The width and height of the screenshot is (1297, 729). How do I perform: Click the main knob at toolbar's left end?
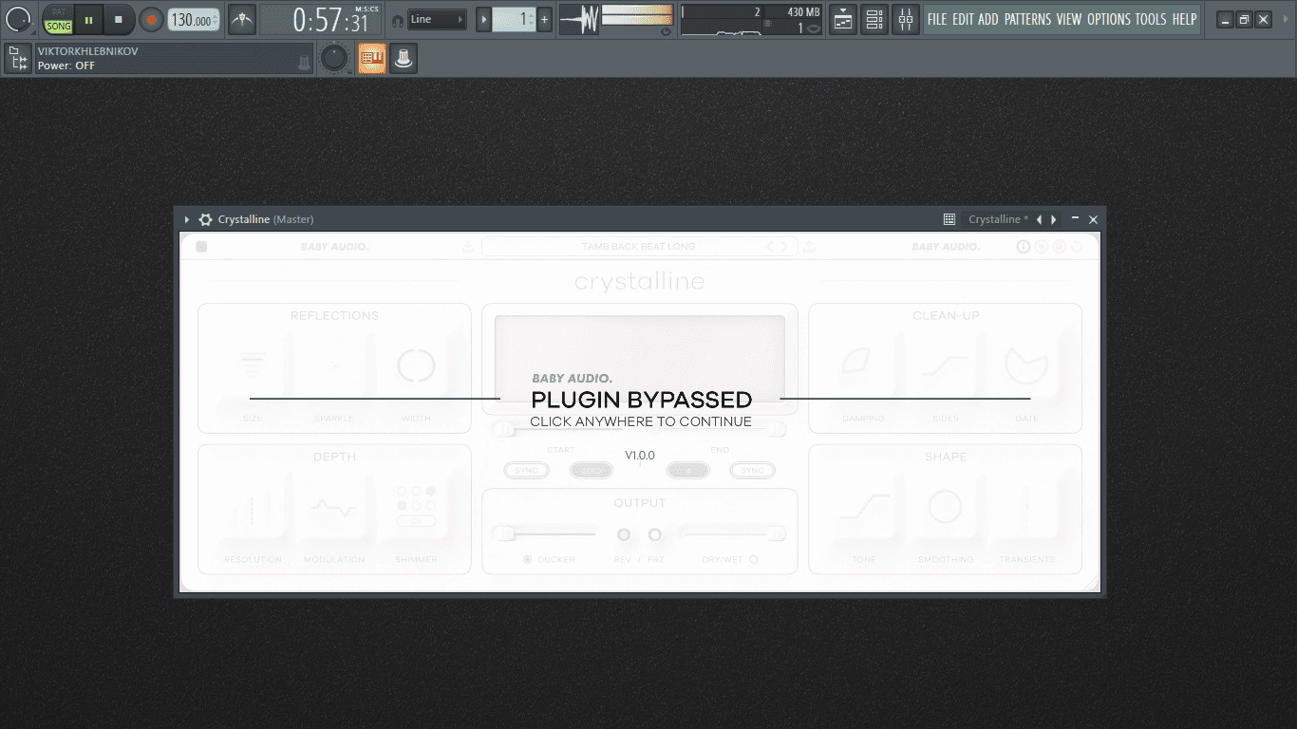click(19, 19)
